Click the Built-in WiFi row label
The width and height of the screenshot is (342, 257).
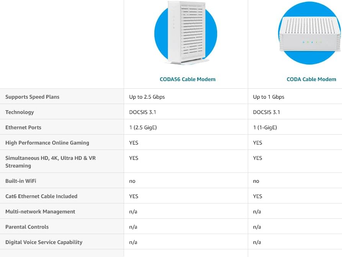tap(21, 181)
